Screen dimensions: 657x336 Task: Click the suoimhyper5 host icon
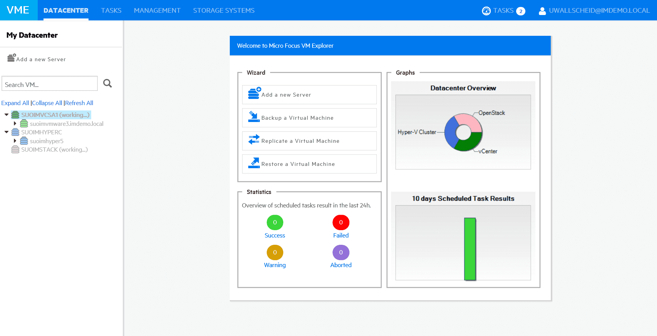(x=24, y=141)
